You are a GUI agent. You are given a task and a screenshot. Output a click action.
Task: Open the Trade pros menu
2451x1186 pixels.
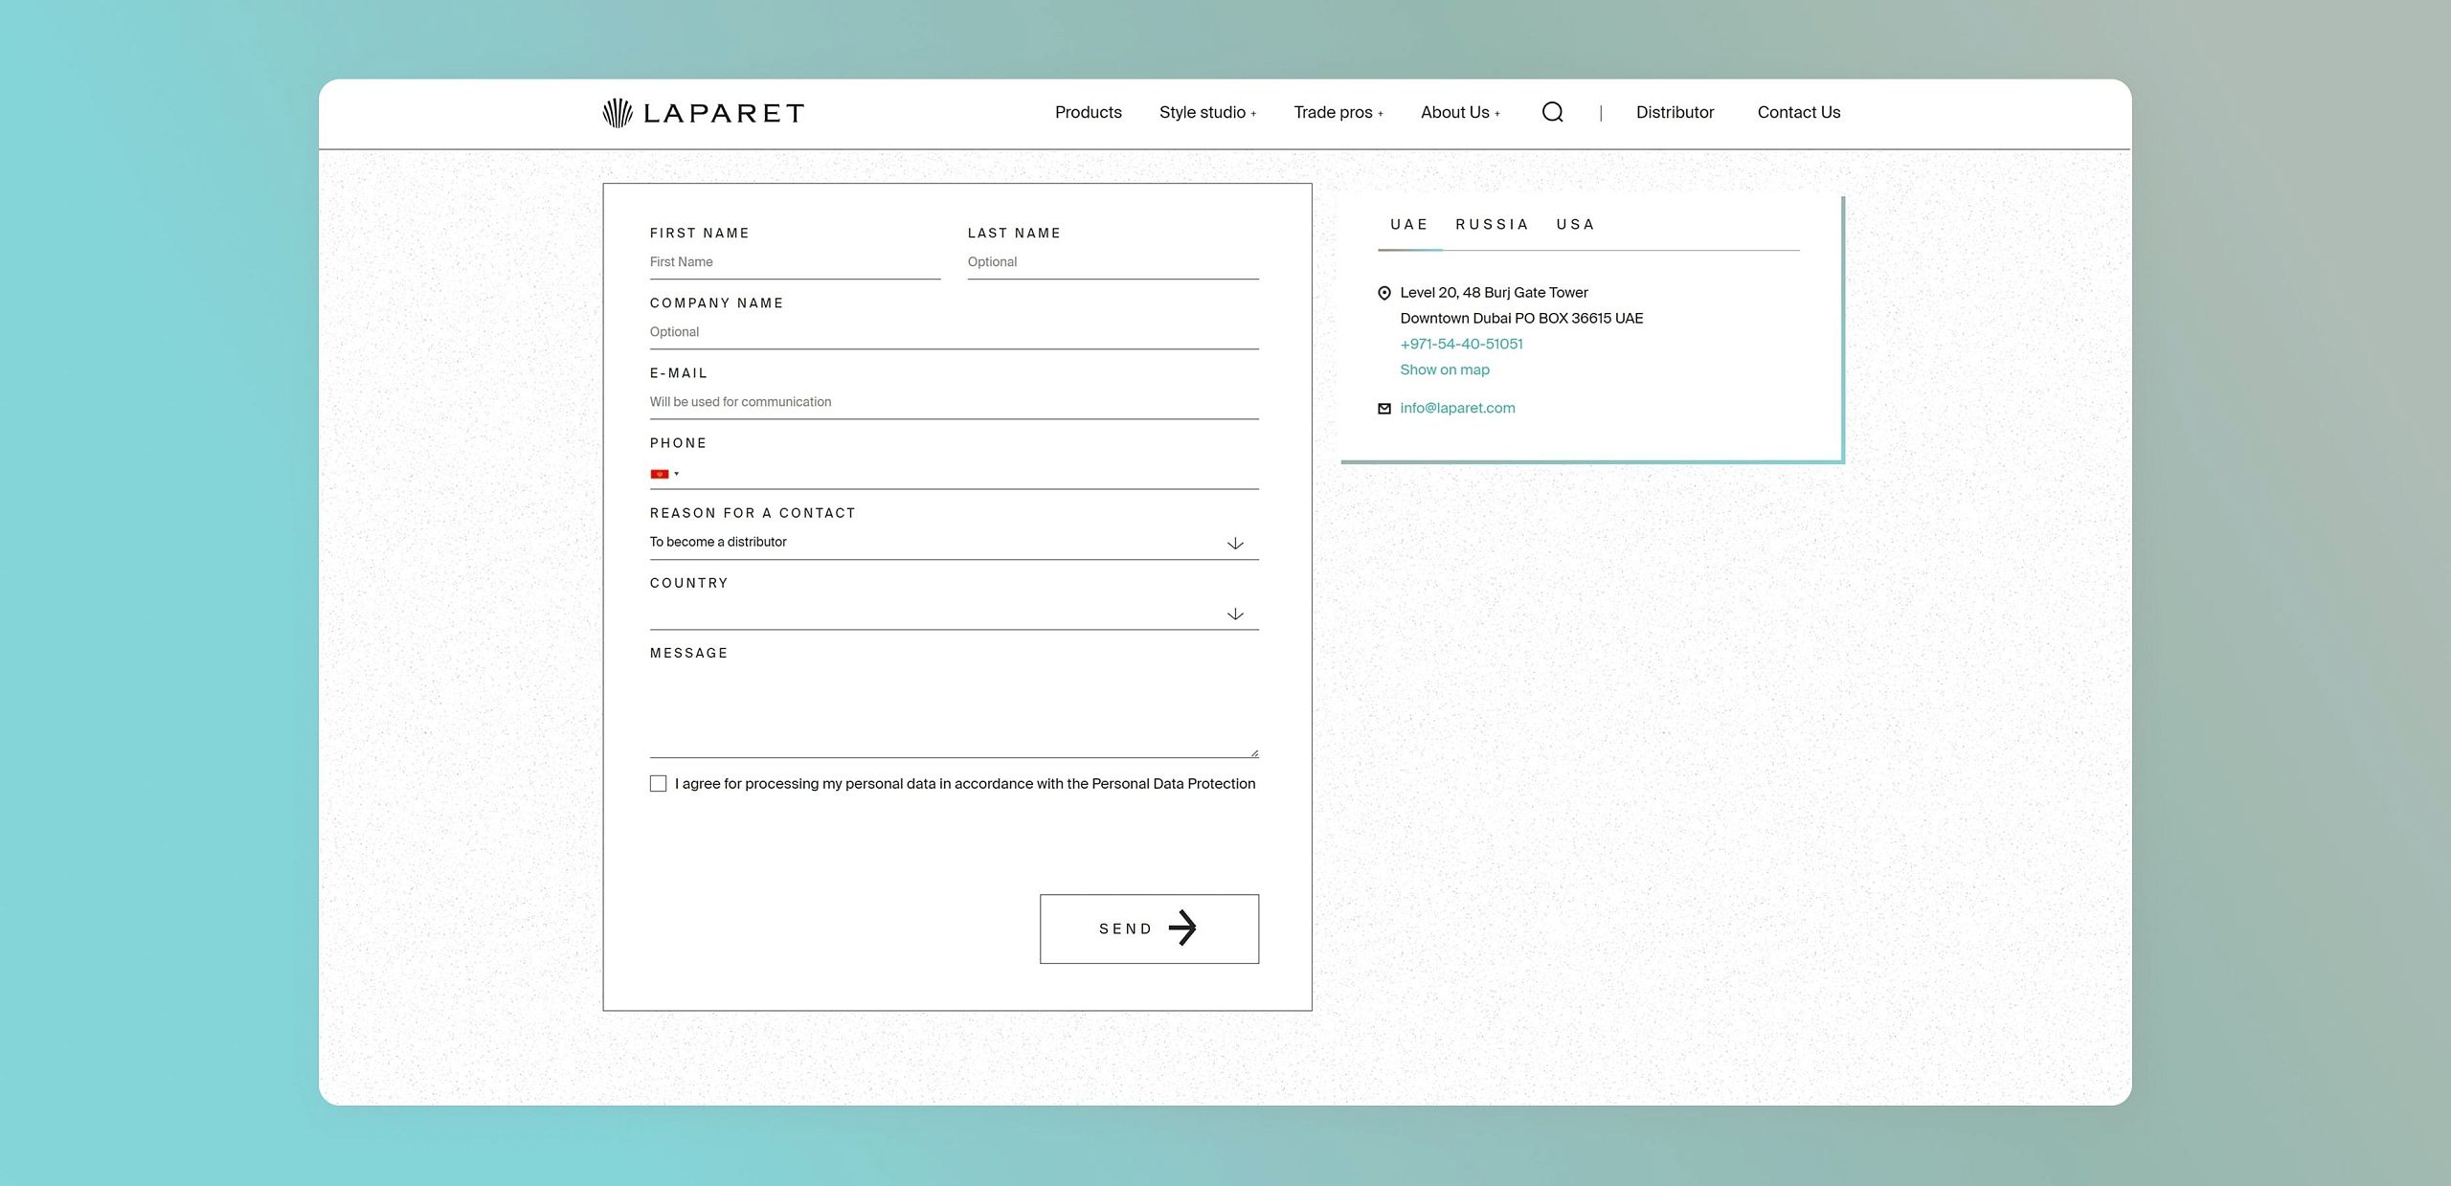[x=1338, y=113]
